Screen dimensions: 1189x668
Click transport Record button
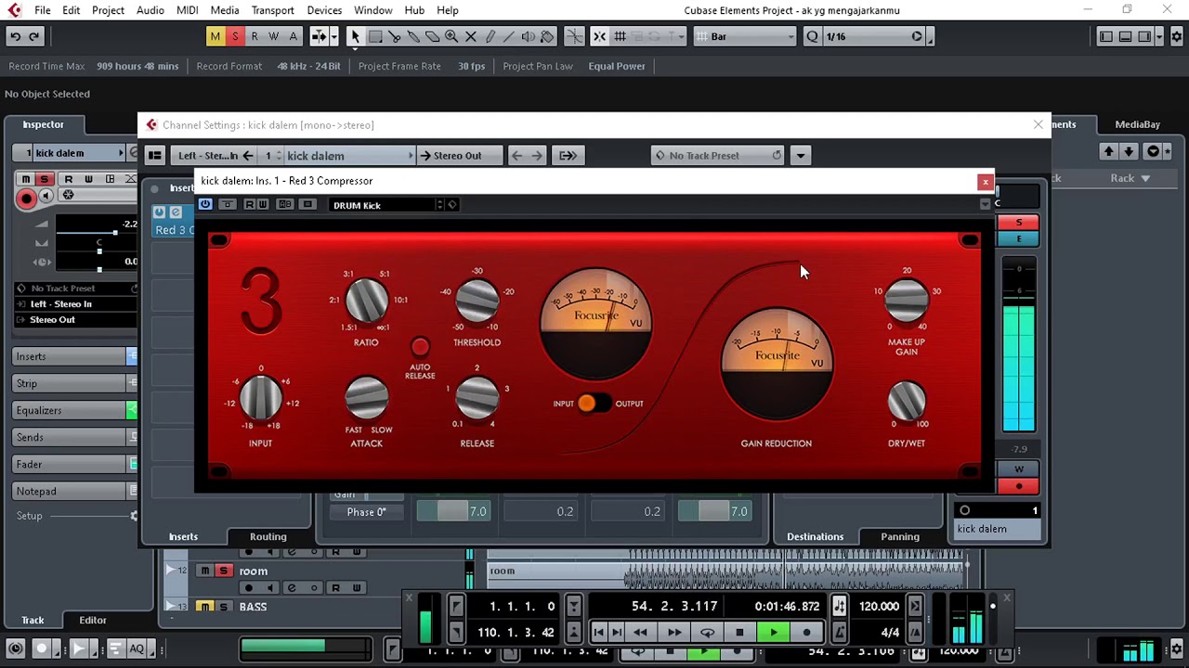806,633
